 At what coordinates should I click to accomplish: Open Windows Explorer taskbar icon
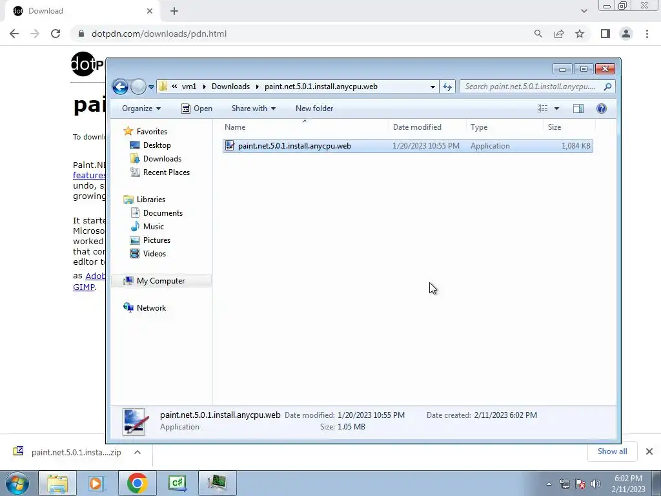point(57,483)
